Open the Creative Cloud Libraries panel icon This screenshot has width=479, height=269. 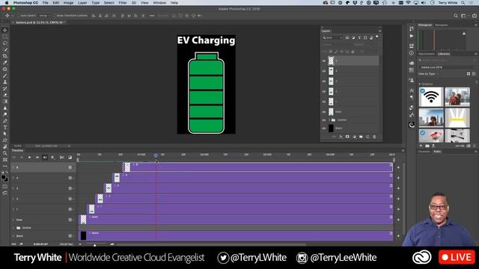point(412,125)
